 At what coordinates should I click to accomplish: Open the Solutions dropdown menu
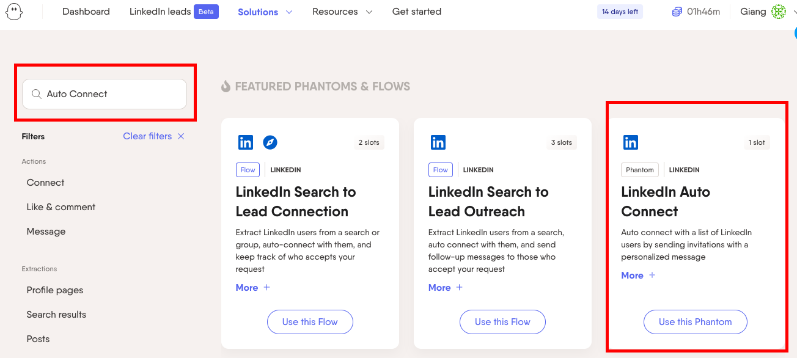(x=265, y=12)
